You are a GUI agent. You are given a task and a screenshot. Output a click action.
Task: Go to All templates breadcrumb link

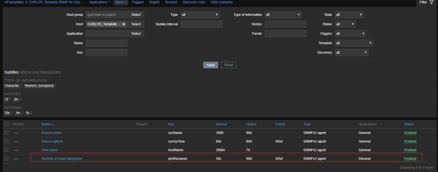[14, 2]
